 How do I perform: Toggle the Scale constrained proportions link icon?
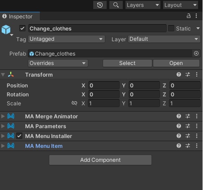74,103
